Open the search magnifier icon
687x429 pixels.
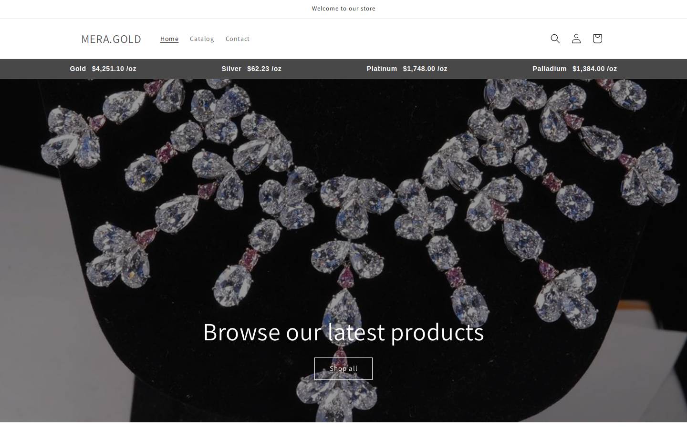click(555, 39)
